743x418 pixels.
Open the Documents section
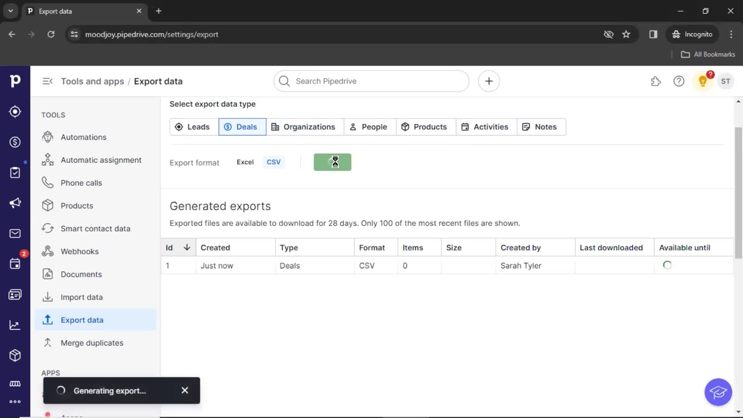click(x=81, y=274)
